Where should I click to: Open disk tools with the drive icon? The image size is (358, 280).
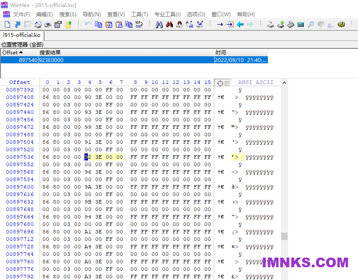(x=270, y=25)
